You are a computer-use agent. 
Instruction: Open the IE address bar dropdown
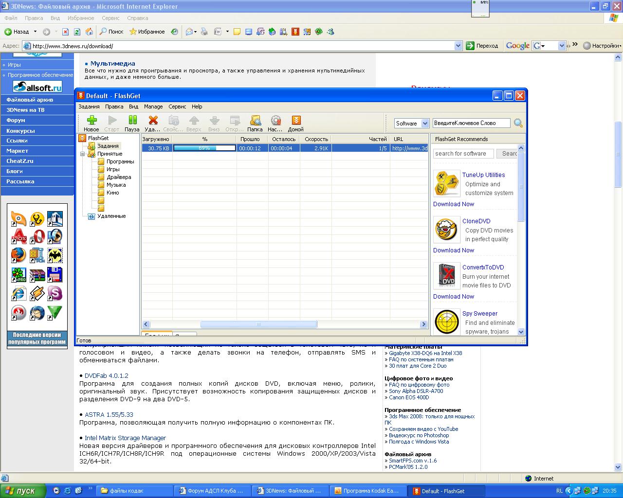[x=458, y=46]
